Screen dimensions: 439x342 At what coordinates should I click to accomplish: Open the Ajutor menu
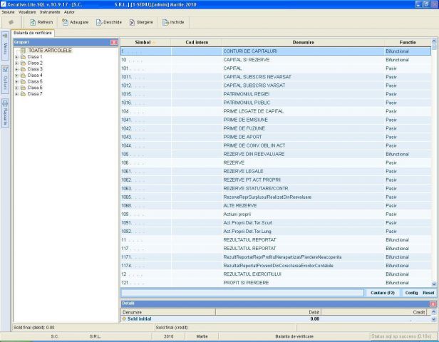pyautogui.click(x=69, y=12)
